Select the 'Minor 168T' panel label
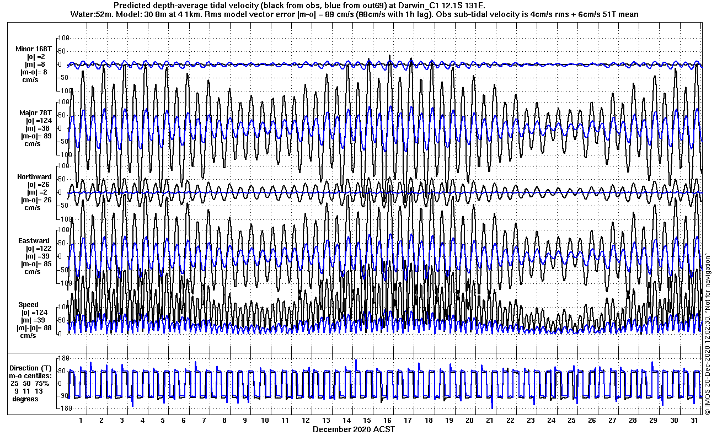Image resolution: width=717 pixels, height=441 pixels. click(x=34, y=49)
